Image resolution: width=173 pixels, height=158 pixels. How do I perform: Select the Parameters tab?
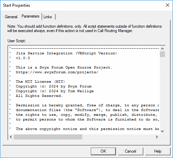[30, 16]
